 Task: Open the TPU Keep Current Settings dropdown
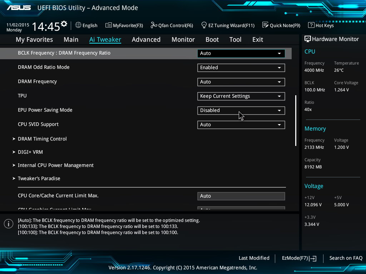click(x=241, y=96)
